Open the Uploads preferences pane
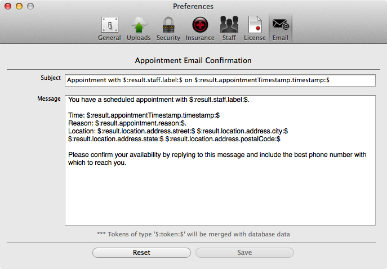This screenshot has height=269, width=387. [139, 29]
